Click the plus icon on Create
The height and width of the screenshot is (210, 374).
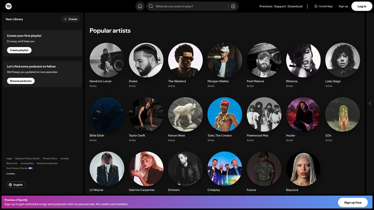[x=65, y=19]
